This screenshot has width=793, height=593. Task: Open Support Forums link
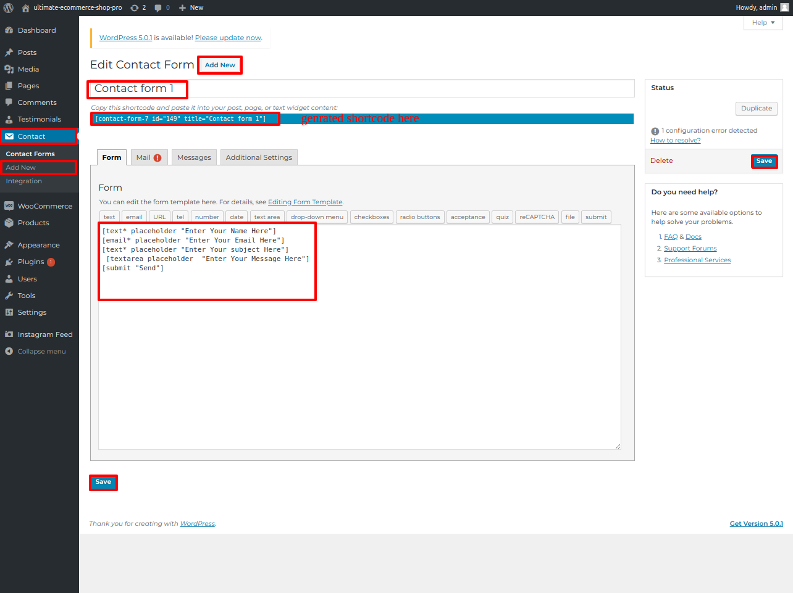pos(690,248)
